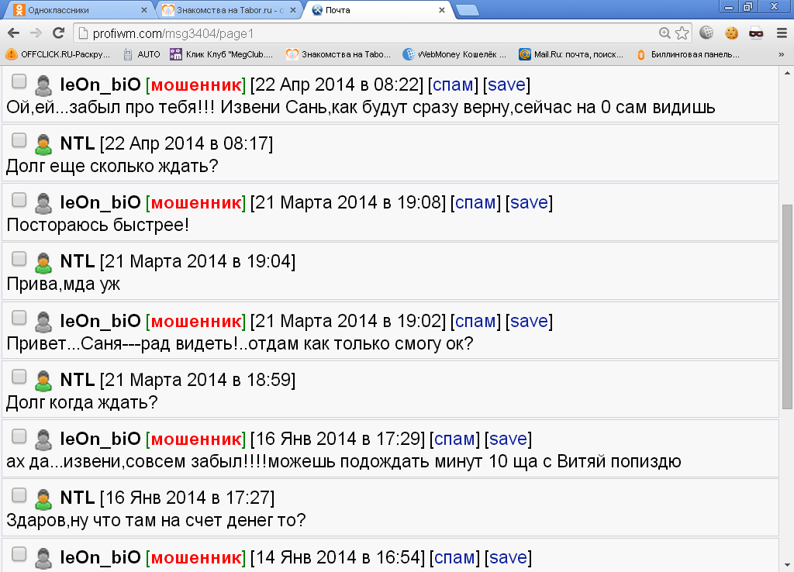This screenshot has width=794, height=572.
Task: Mark 21 Марта 19:08 message as спам
Action: (475, 203)
